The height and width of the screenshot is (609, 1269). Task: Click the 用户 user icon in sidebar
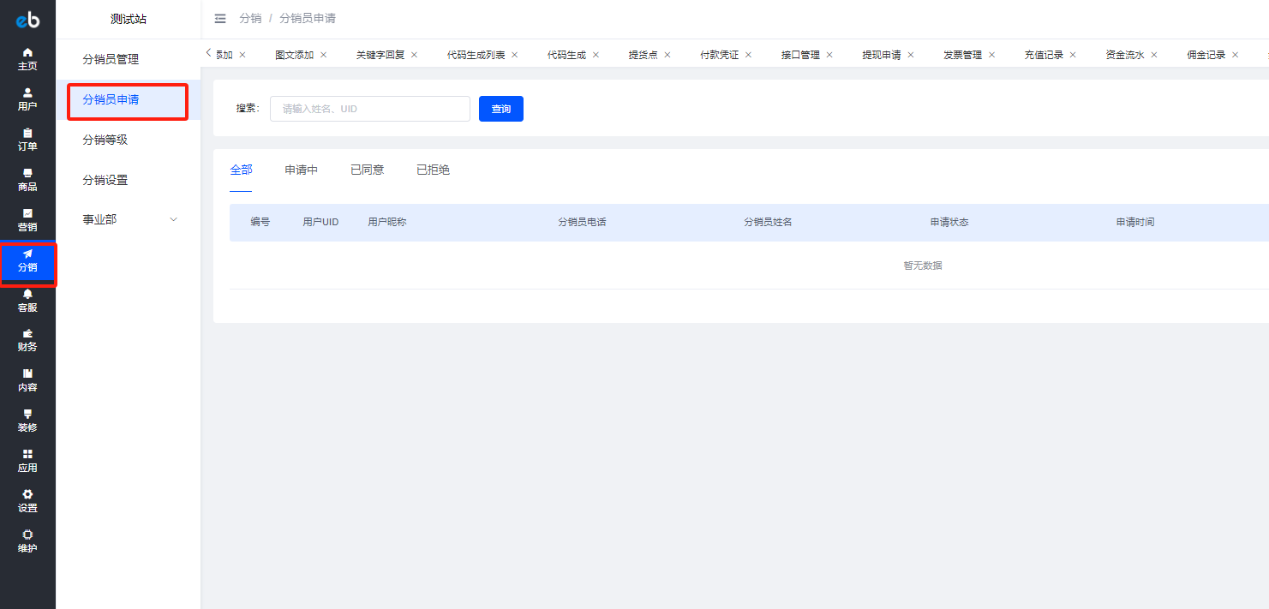27,93
